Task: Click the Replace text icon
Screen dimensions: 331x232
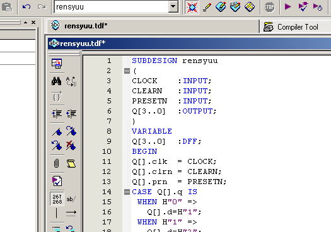Action: 71,81
